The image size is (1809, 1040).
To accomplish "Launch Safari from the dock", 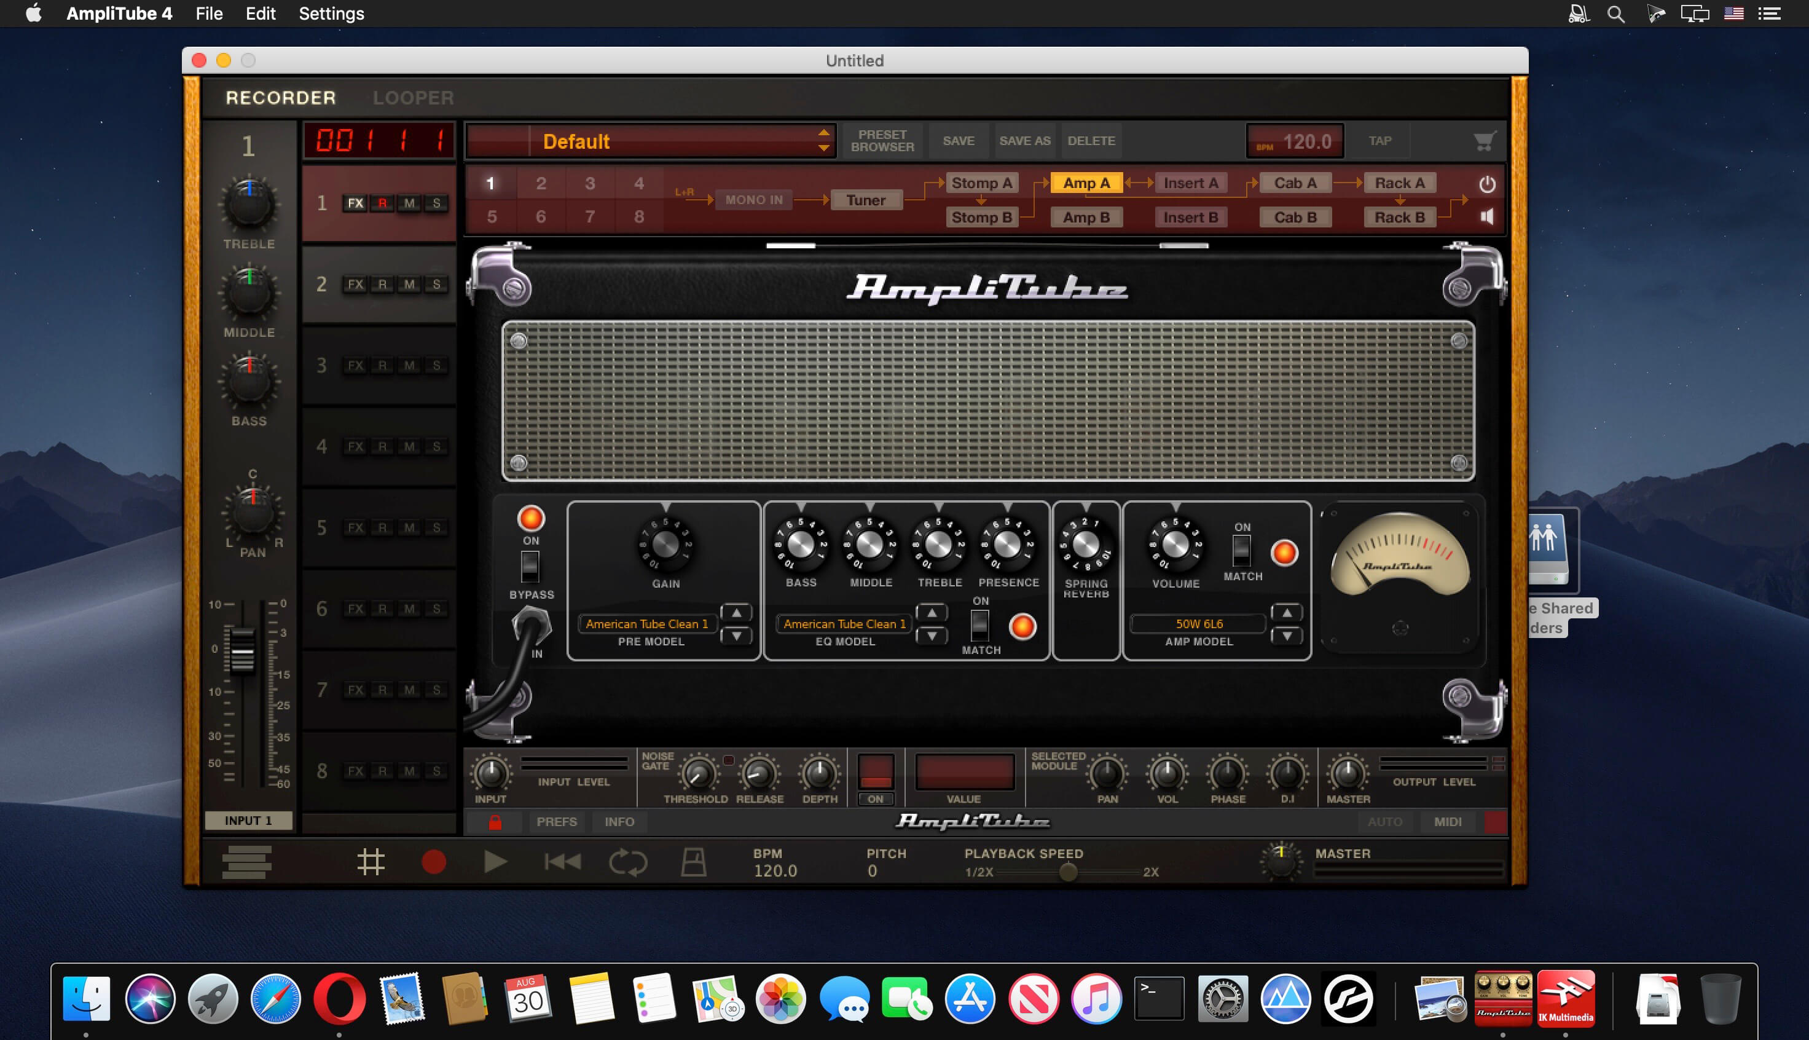I will point(275,999).
